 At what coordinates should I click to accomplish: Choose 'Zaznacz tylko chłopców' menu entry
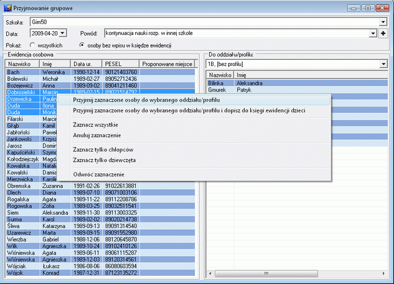click(x=194, y=150)
